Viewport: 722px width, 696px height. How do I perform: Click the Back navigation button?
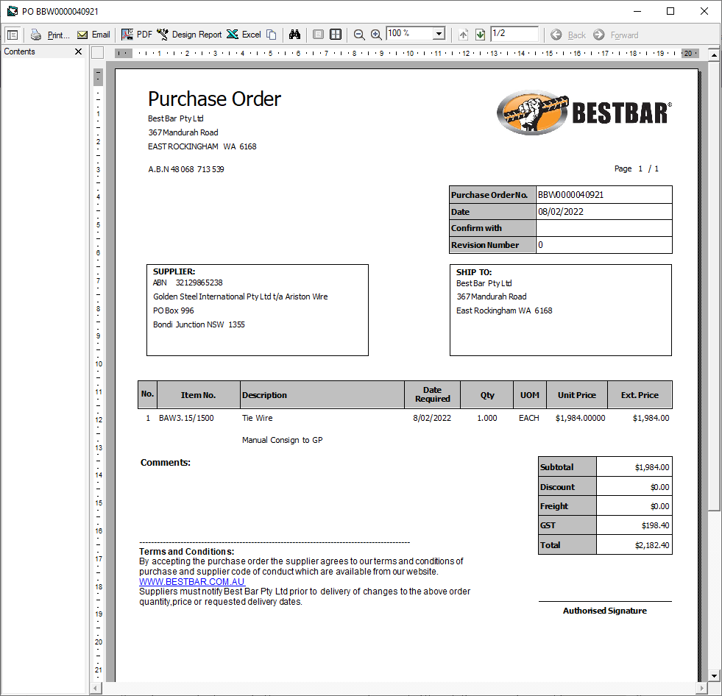click(568, 35)
